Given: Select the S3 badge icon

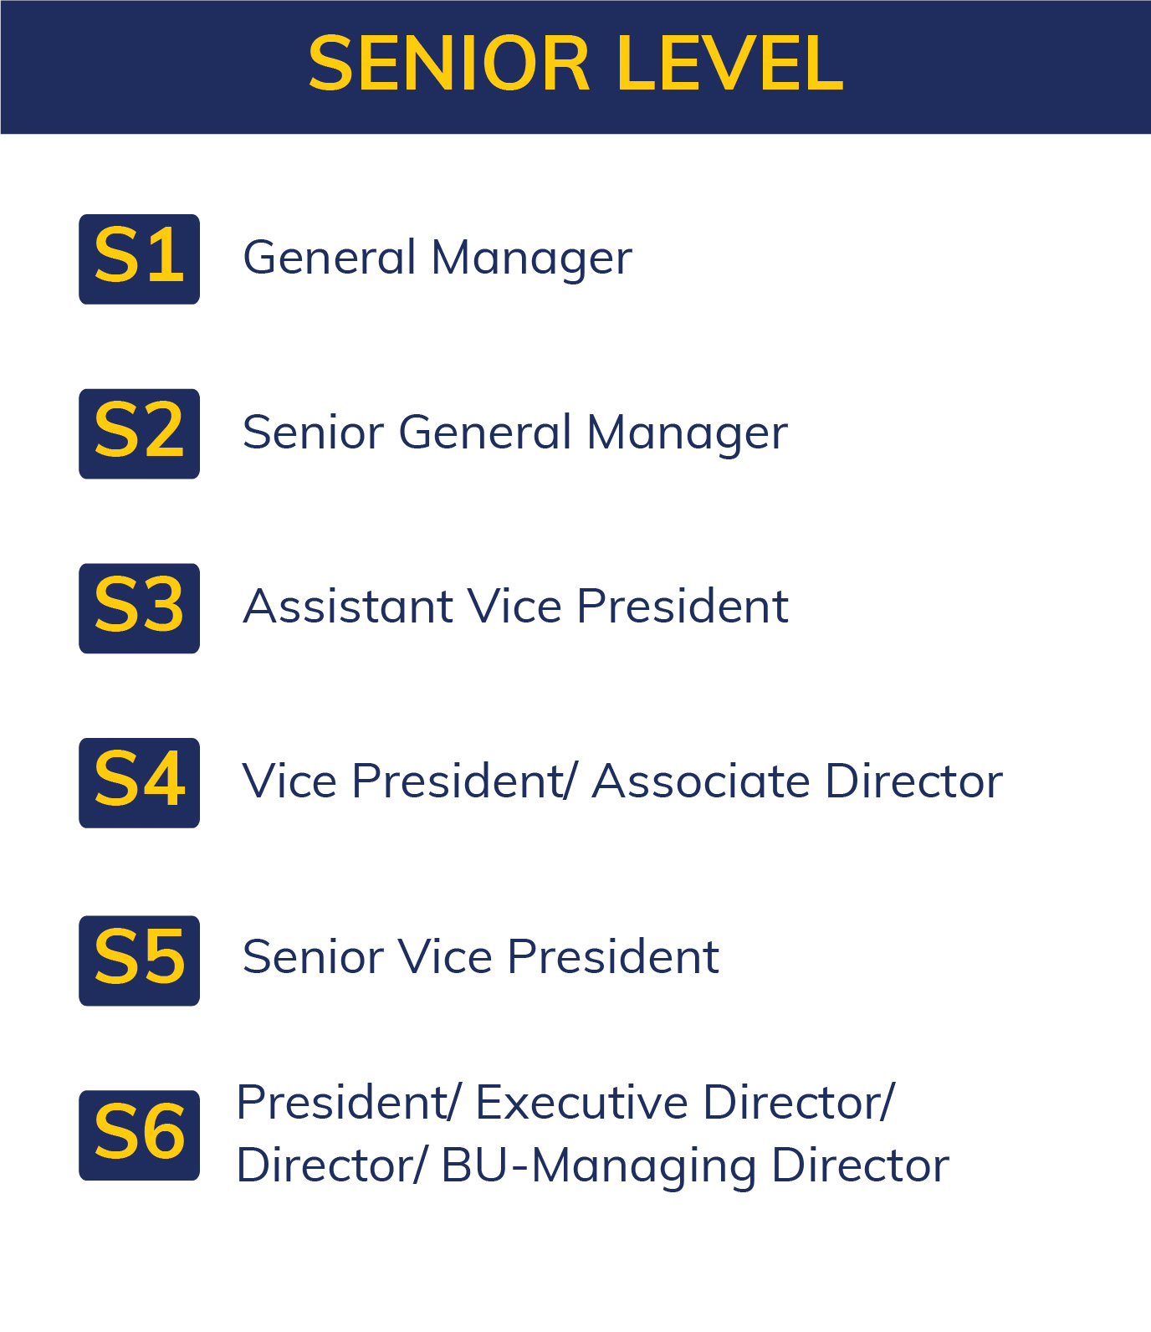Looking at the screenshot, I should click(x=139, y=608).
